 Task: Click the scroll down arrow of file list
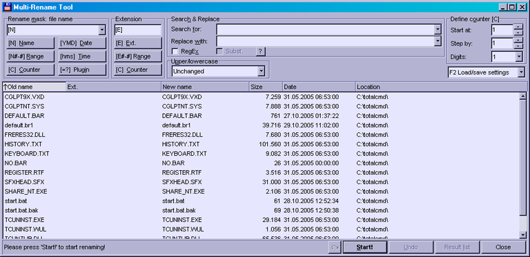pos(522,235)
